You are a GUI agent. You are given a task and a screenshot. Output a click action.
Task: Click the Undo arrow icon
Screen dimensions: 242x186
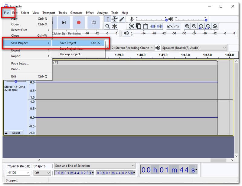(x=170, y=27)
